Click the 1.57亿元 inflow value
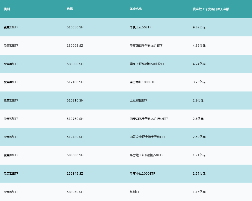The image size is (252, 201). click(199, 174)
